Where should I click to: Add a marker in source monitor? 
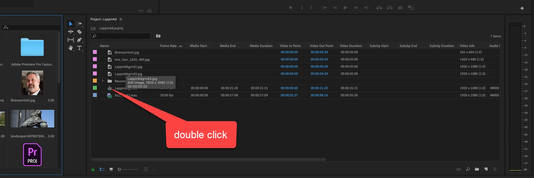pos(290,8)
